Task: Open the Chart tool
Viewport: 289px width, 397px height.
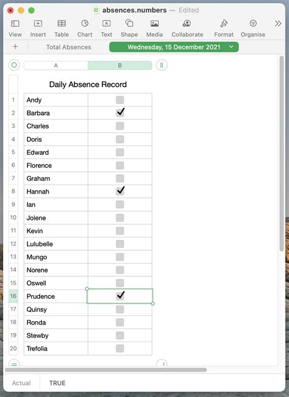Action: 85,24
